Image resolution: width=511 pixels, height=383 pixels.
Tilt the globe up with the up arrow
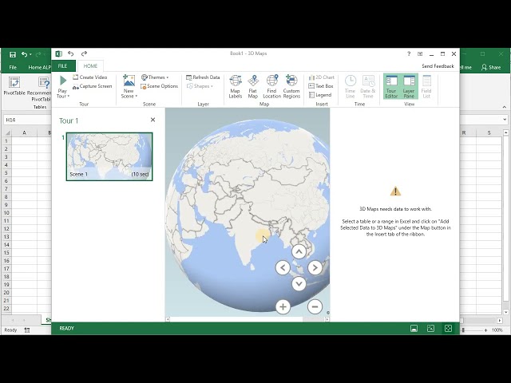[x=299, y=251]
